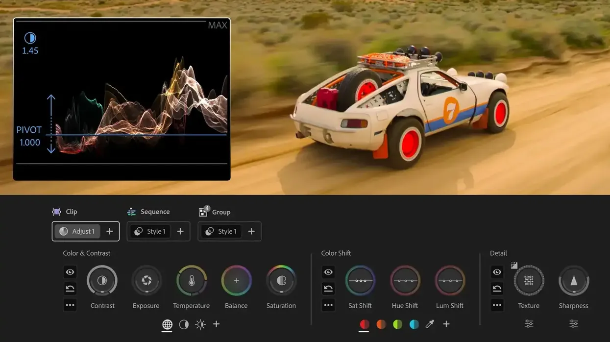Image resolution: width=610 pixels, height=342 pixels.
Task: Add a new adjustment next to Adjust 1
Action: 110,231
